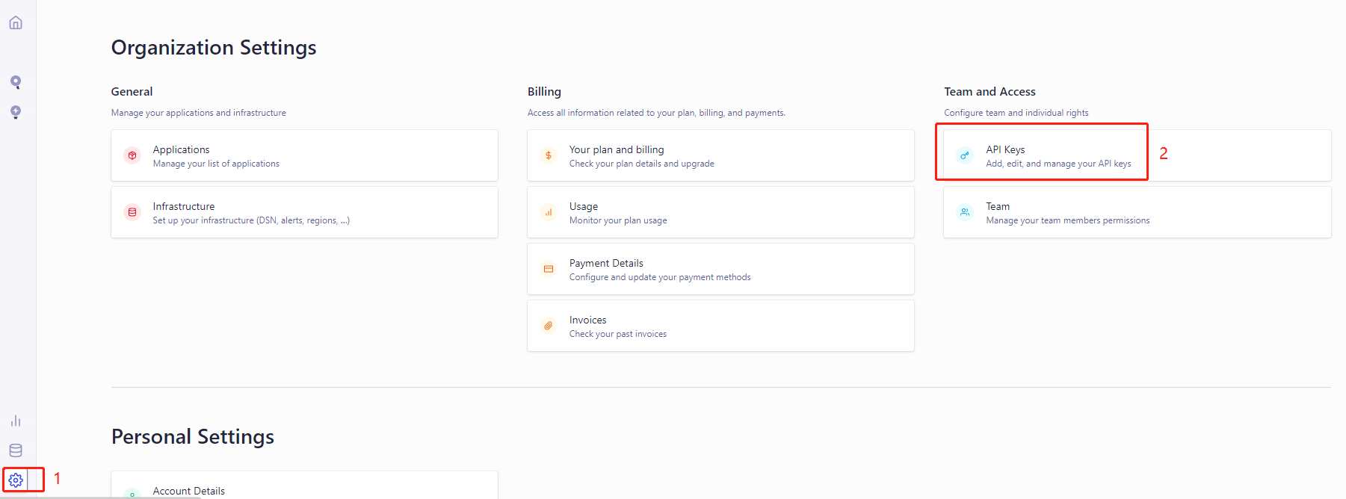1346x499 pixels.
Task: Open 'Check your past invoices' entry
Action: [x=618, y=334]
